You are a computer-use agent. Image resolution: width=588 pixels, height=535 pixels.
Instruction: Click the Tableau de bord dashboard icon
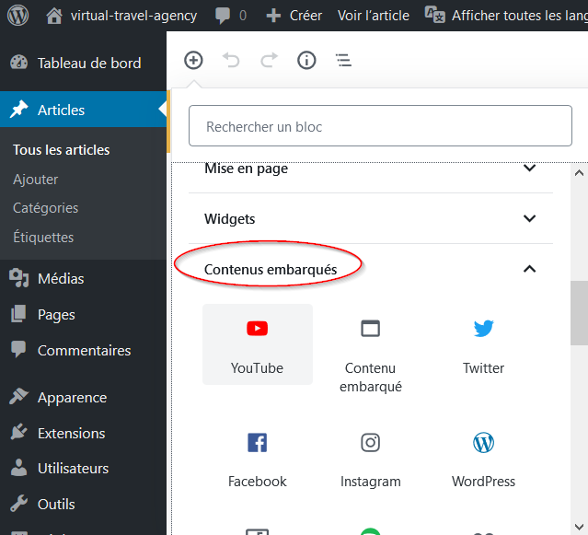point(18,63)
